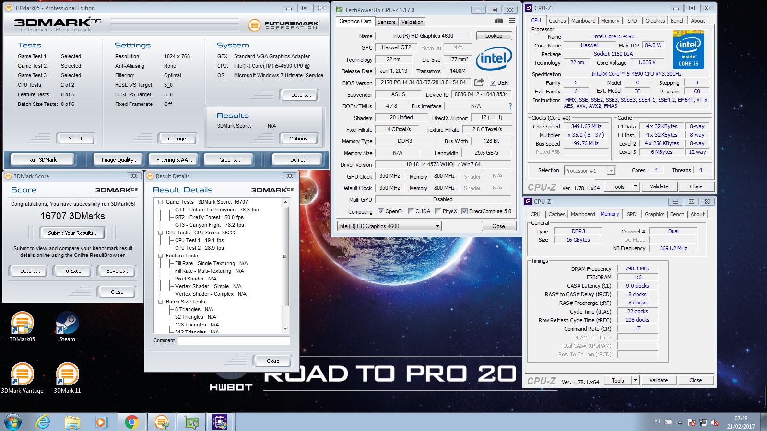Click the BIOS share export icon in GPU-Z
The width and height of the screenshot is (767, 431).
click(x=479, y=82)
